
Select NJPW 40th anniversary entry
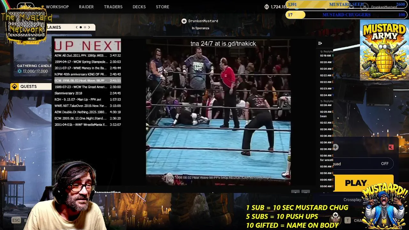[88, 74]
